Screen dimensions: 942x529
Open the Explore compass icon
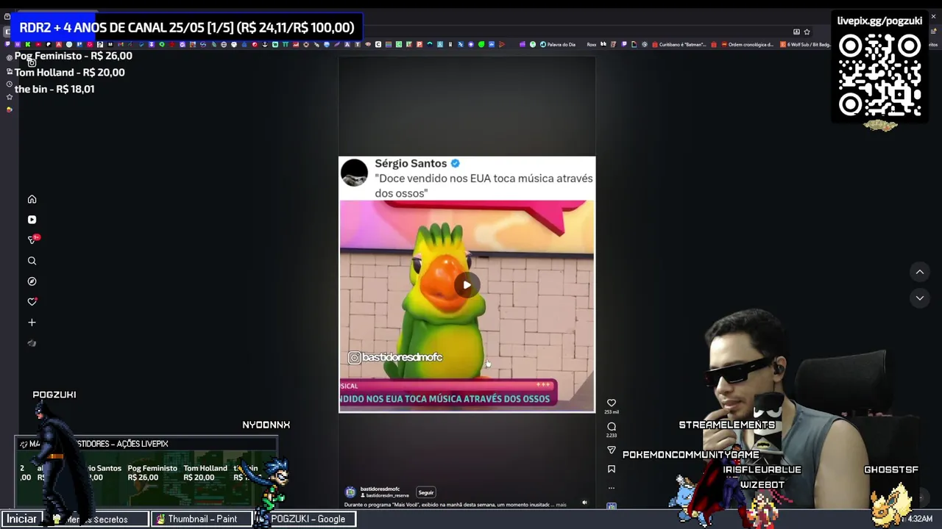[x=32, y=281]
